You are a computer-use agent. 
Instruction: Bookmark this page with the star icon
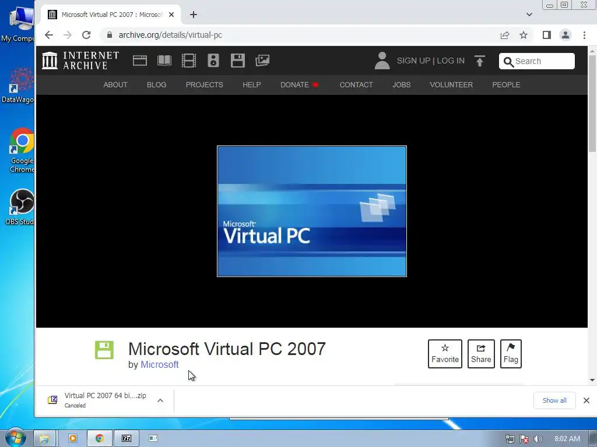524,36
